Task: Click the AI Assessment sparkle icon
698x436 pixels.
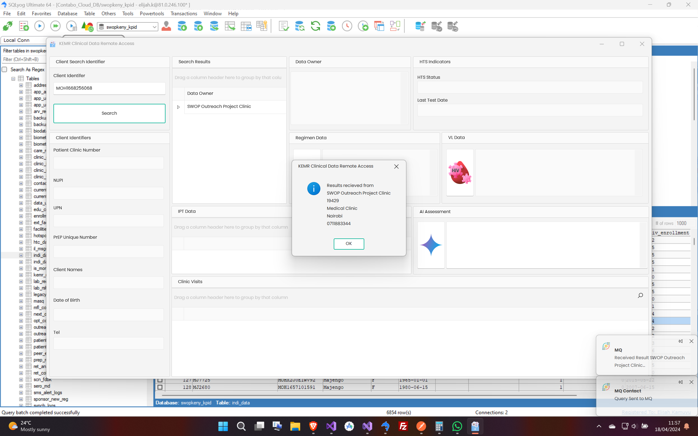Action: point(431,245)
